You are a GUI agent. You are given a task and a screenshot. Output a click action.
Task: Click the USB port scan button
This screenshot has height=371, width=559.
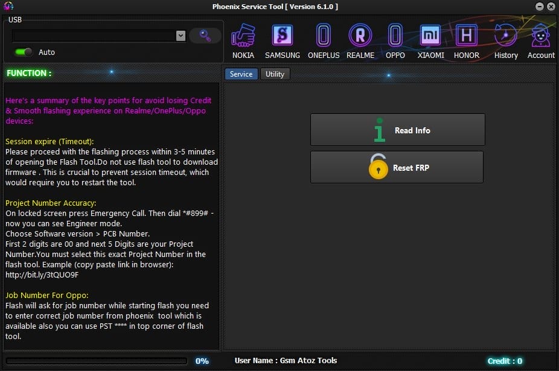(205, 35)
